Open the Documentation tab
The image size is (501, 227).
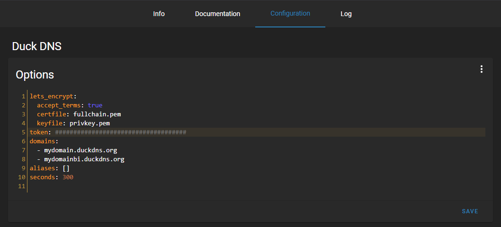pos(218,14)
